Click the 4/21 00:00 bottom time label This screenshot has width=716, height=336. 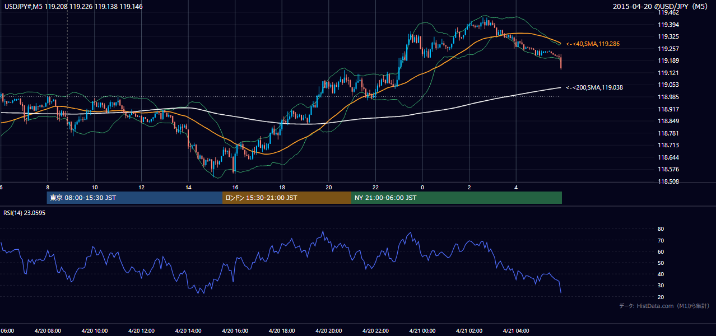point(422,330)
